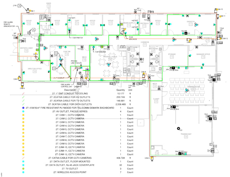Click the numbered tag 3 box
Screen dimensions: 230x177
[54, 68]
